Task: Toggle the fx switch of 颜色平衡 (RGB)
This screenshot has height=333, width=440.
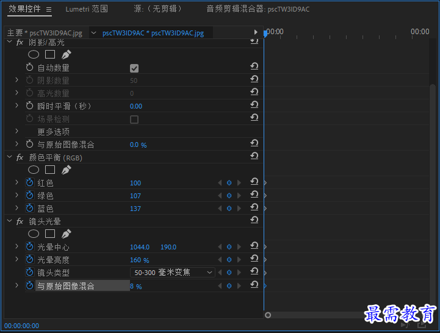Action: 20,157
